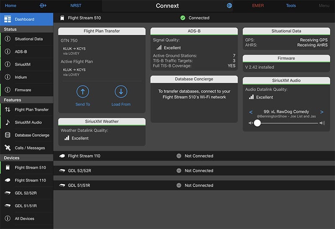Click the Flight Plan Transfer card header
This screenshot has height=229, width=335.
pyautogui.click(x=102, y=31)
